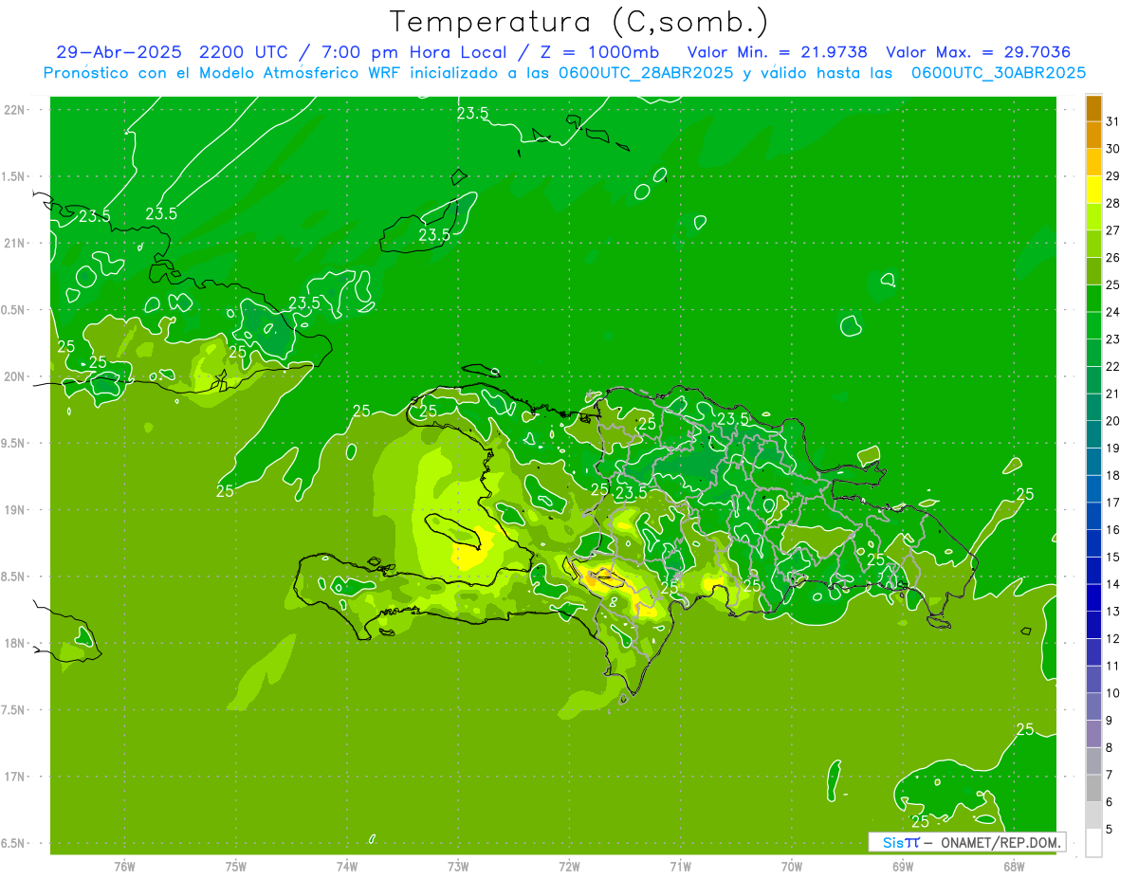Click the legend value label "15"
The width and height of the screenshot is (1138, 879).
1112,557
